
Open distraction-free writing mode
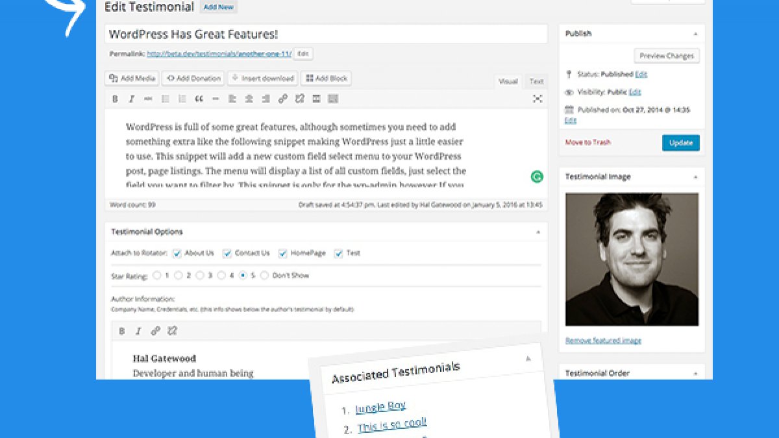point(538,99)
